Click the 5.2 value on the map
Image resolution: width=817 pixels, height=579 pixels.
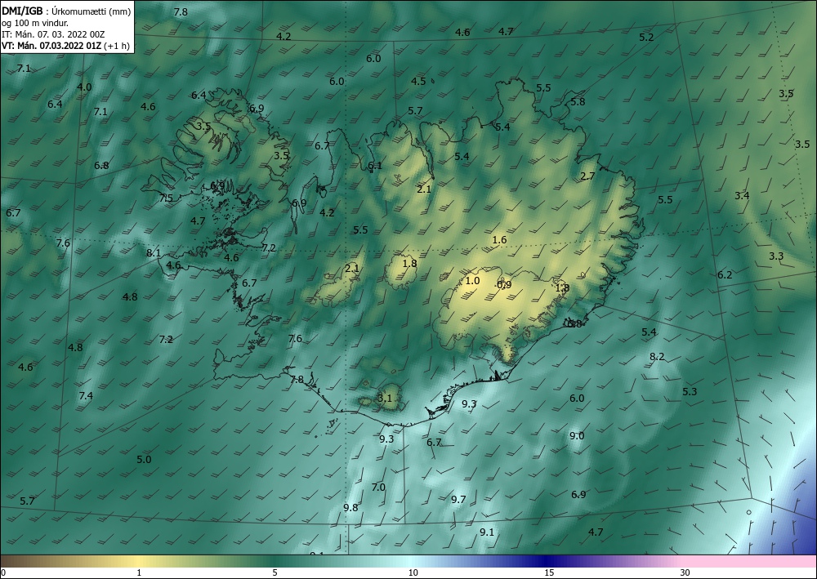point(646,37)
